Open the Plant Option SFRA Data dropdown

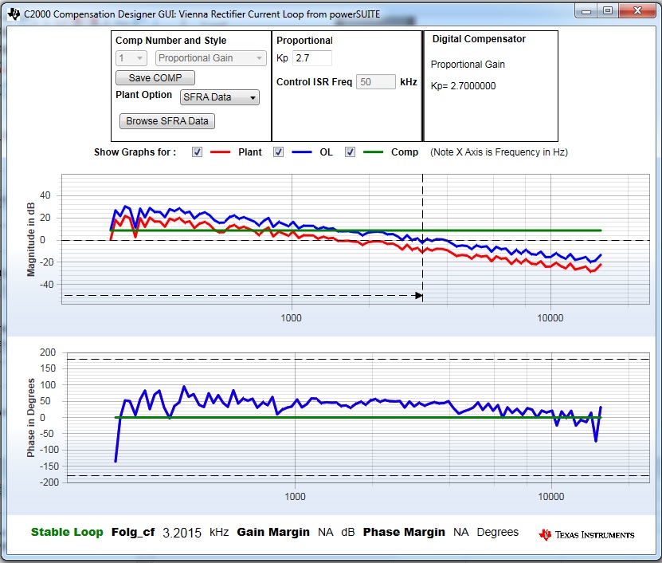click(x=220, y=97)
